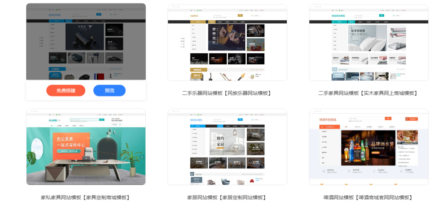Viewport: 440px width, 208px height.
Task: Open the darkened hovered template thumbnail
Action: pyautogui.click(x=86, y=42)
